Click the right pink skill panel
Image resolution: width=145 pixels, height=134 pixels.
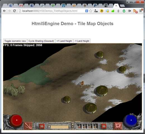[118, 126]
